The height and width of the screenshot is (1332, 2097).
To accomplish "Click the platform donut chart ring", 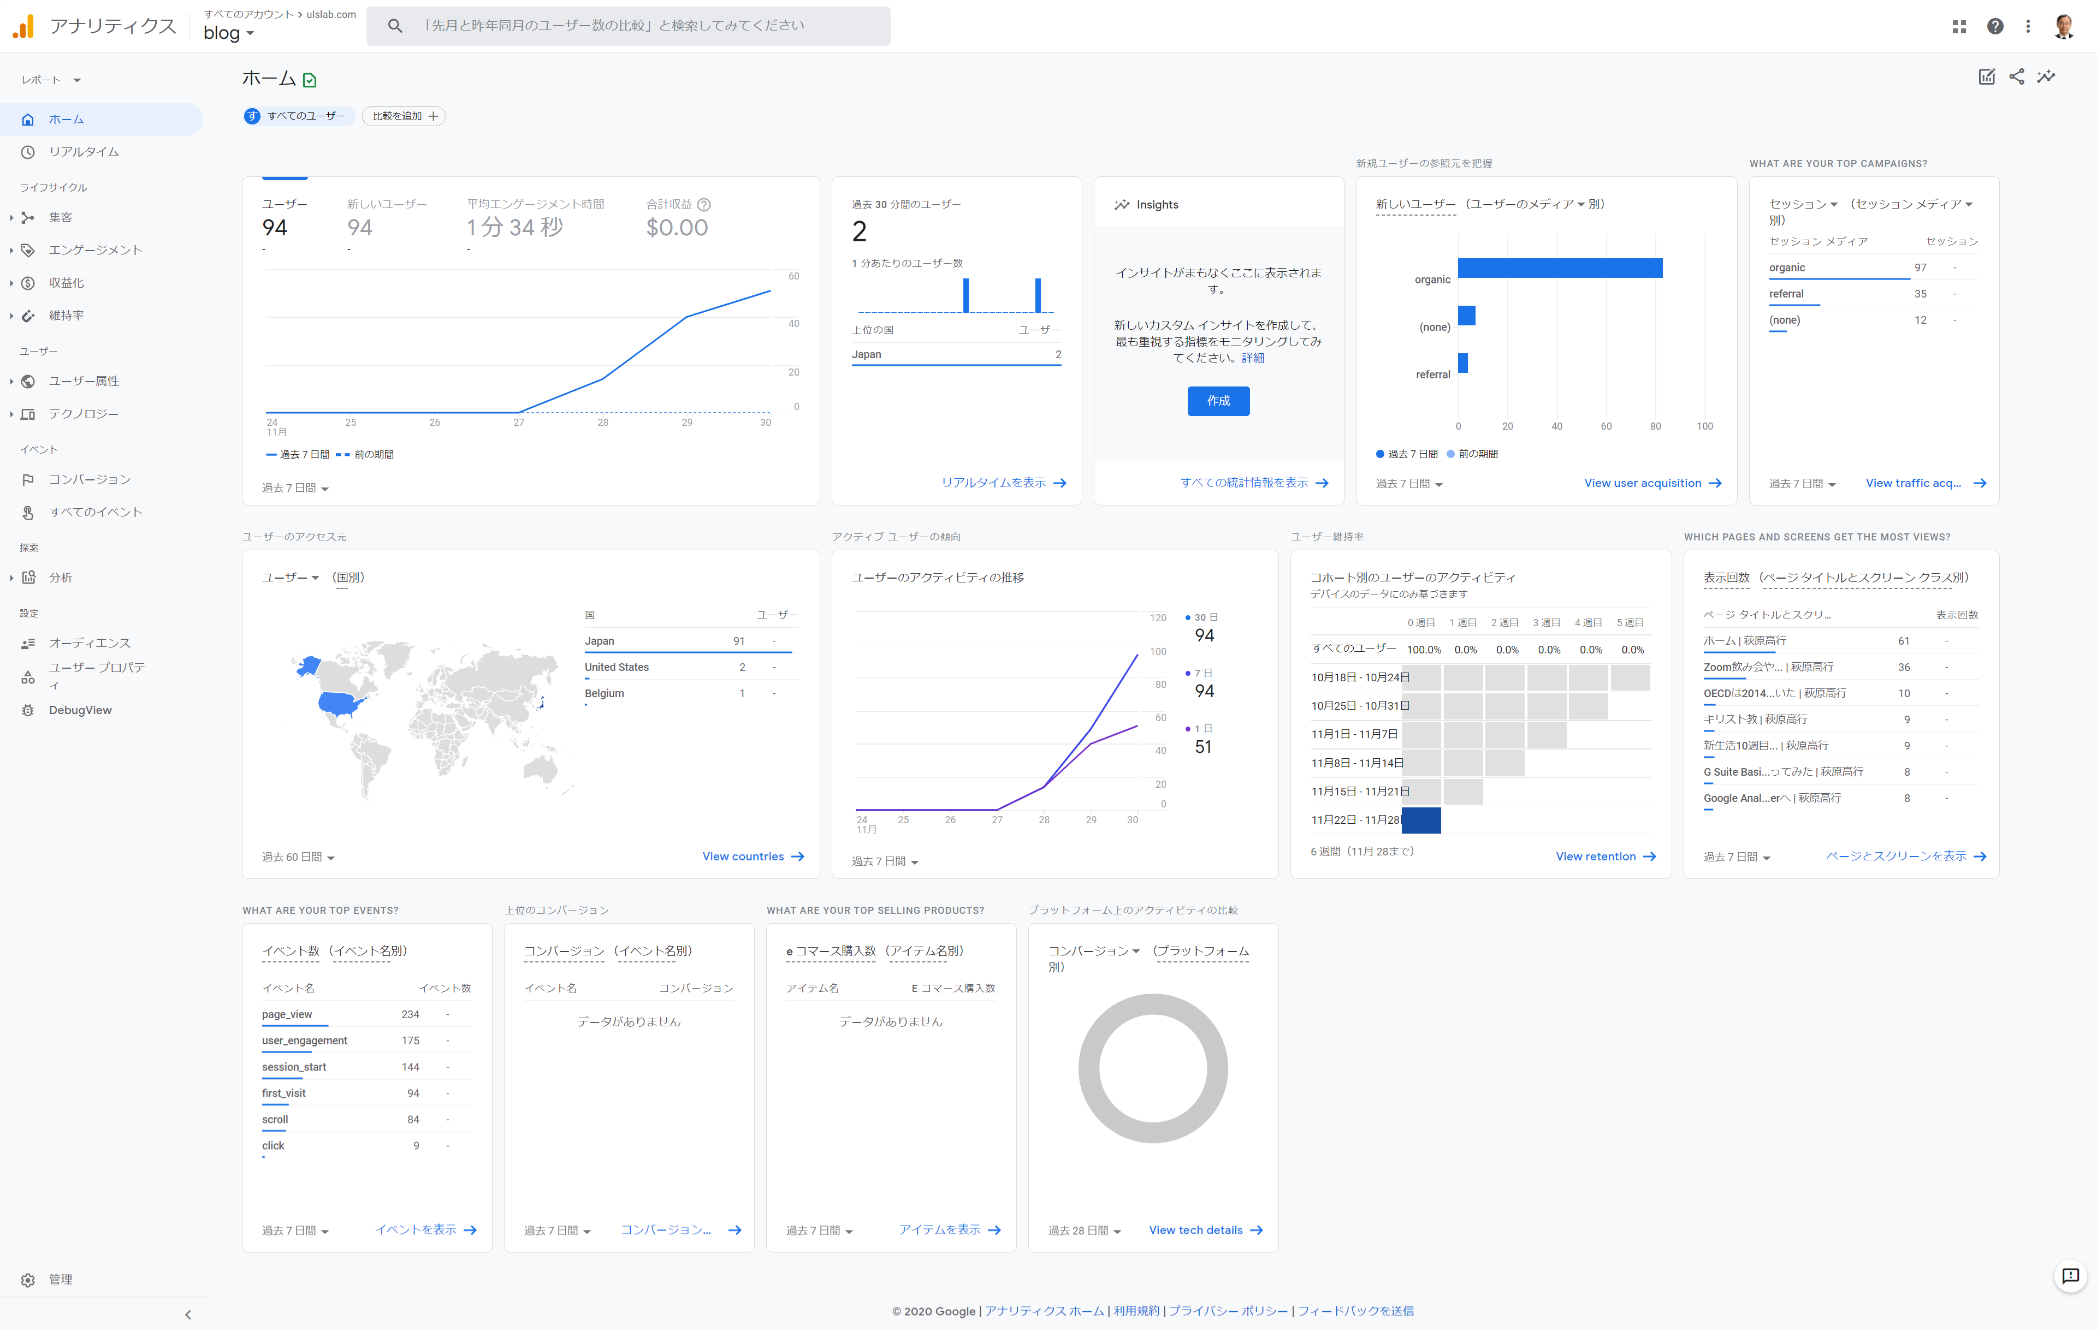I will coord(1088,1068).
